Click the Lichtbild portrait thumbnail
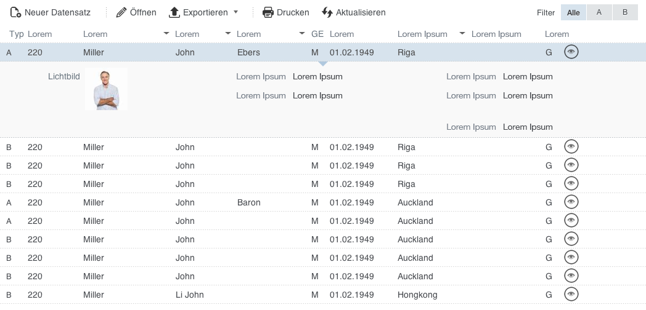This screenshot has width=646, height=310. (x=106, y=89)
